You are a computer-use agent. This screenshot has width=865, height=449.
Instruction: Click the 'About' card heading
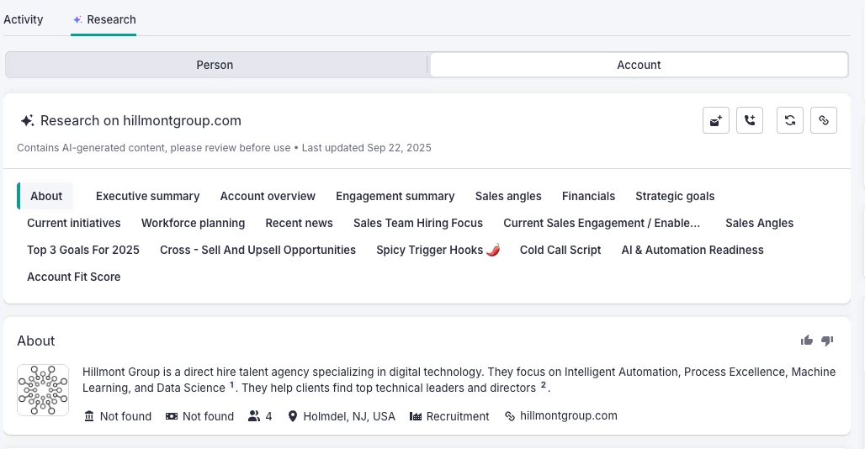point(36,341)
